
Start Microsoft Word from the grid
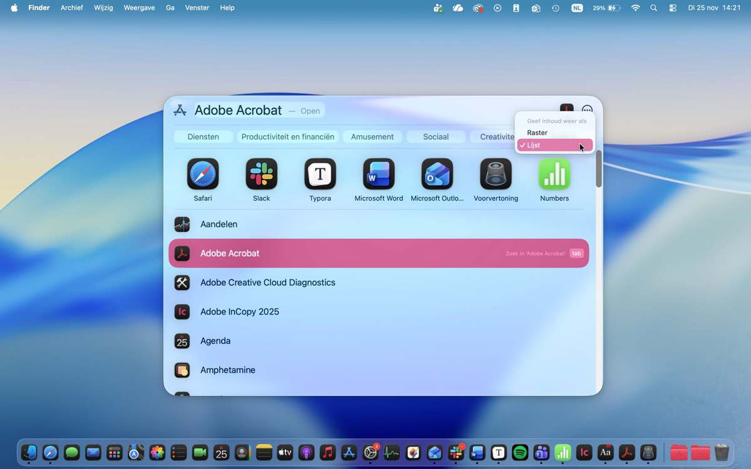(378, 174)
